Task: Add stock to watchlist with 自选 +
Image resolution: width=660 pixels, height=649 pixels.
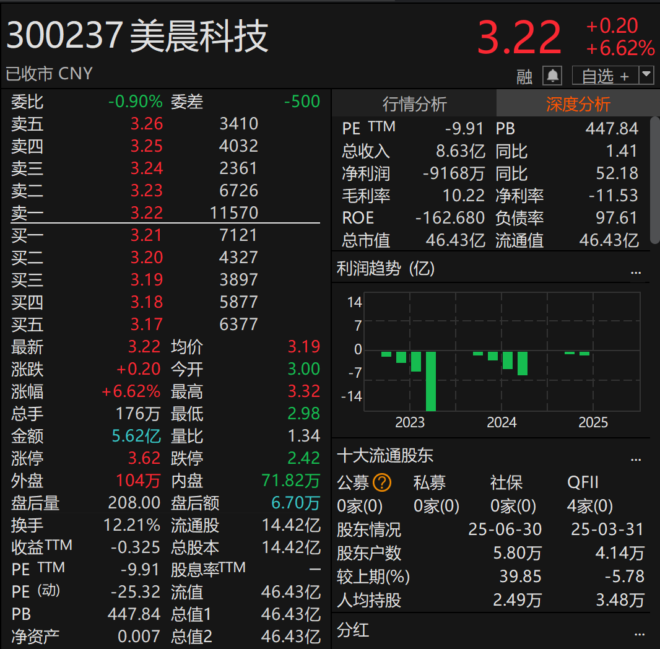Action: point(604,76)
